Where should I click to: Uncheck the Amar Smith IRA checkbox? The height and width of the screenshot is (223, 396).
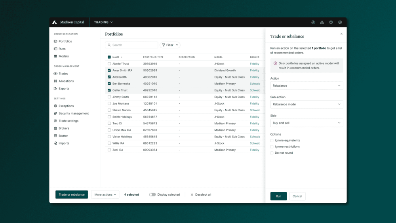[x=109, y=71]
